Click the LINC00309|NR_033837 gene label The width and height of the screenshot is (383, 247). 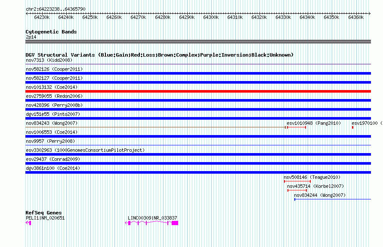(152, 218)
